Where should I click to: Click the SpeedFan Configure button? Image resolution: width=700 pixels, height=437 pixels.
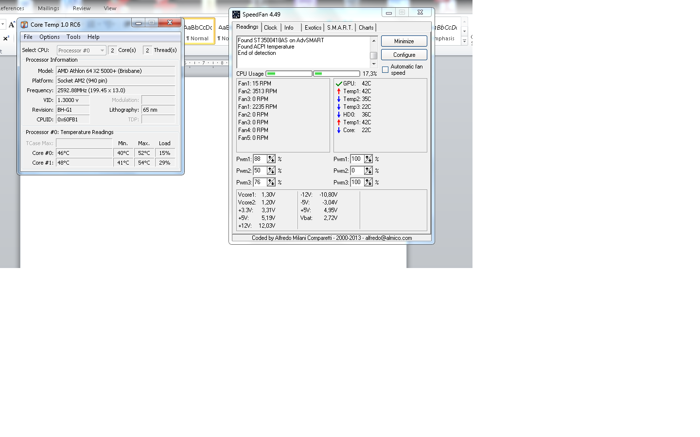click(x=404, y=55)
